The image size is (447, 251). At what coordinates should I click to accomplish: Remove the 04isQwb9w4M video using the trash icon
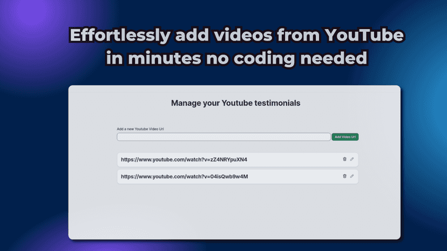[344, 176]
